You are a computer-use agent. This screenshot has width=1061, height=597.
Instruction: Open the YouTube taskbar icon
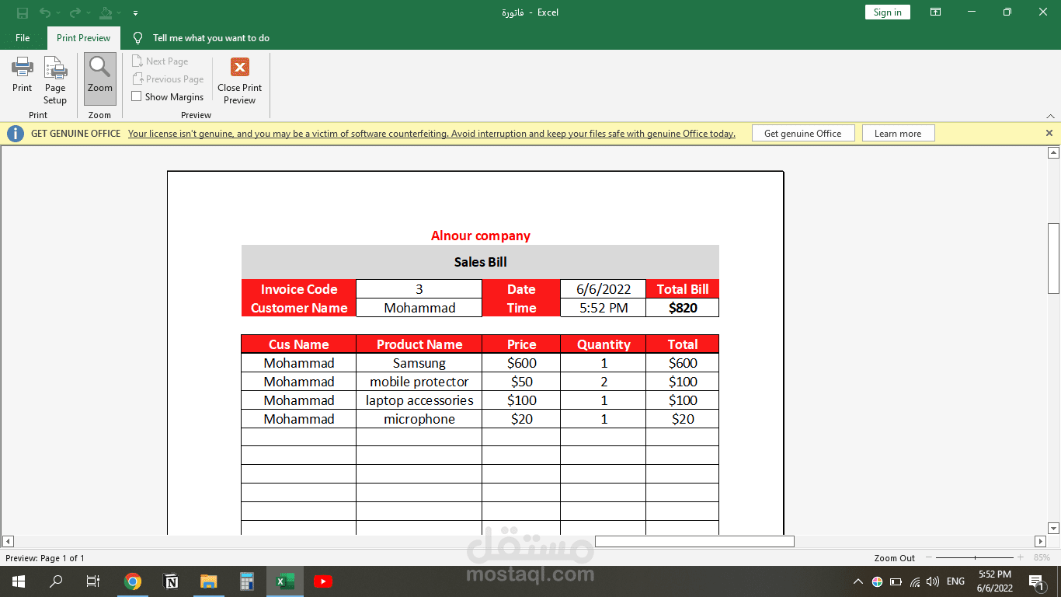[x=323, y=581]
